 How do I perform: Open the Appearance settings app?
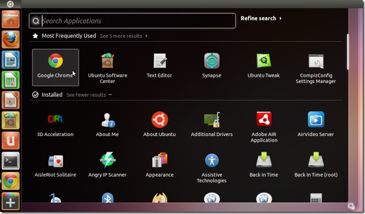[x=159, y=165]
